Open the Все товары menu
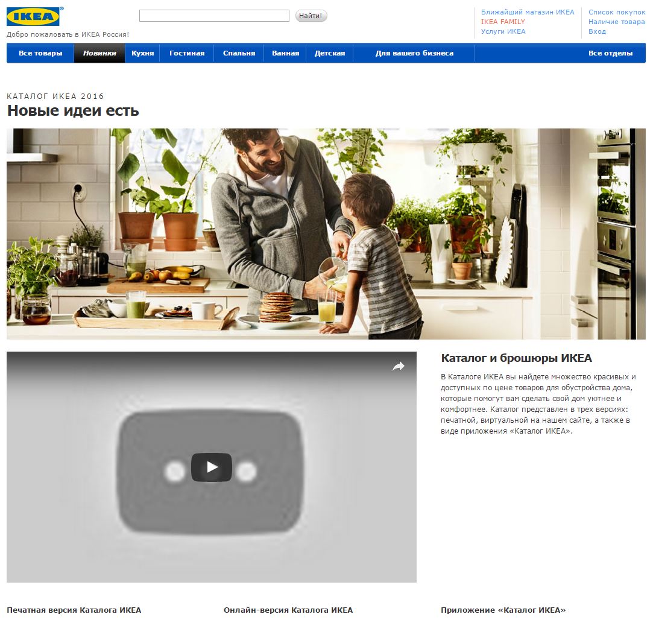Image resolution: width=656 pixels, height=620 pixels. [40, 53]
